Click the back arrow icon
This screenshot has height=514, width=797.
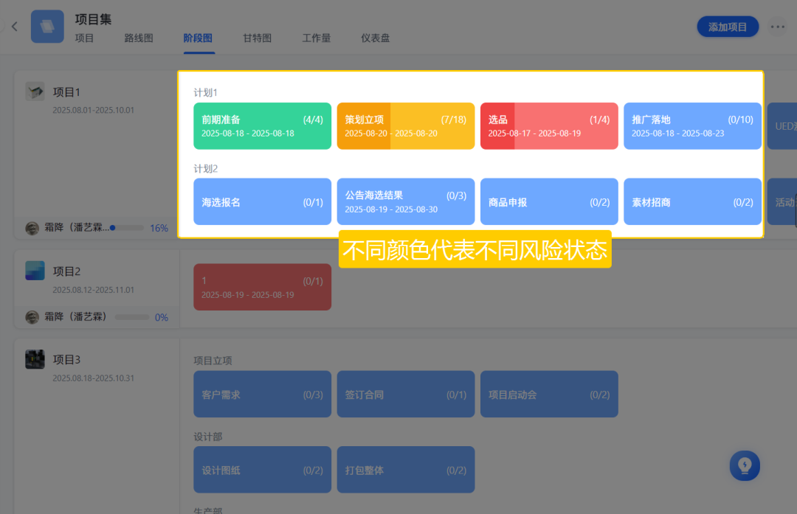14,27
